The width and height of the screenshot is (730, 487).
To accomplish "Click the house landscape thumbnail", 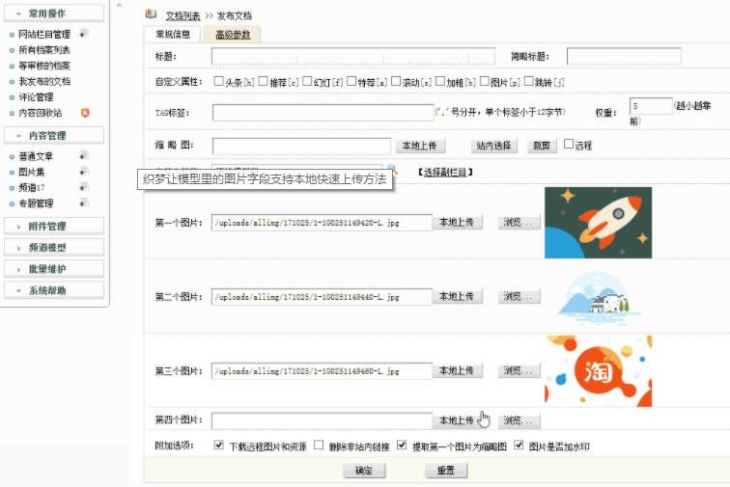I will pos(599,296).
